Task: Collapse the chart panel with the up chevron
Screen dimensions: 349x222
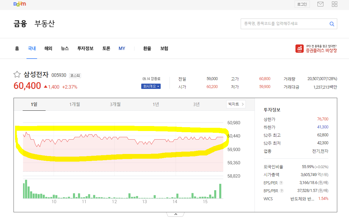Action: 176,214
